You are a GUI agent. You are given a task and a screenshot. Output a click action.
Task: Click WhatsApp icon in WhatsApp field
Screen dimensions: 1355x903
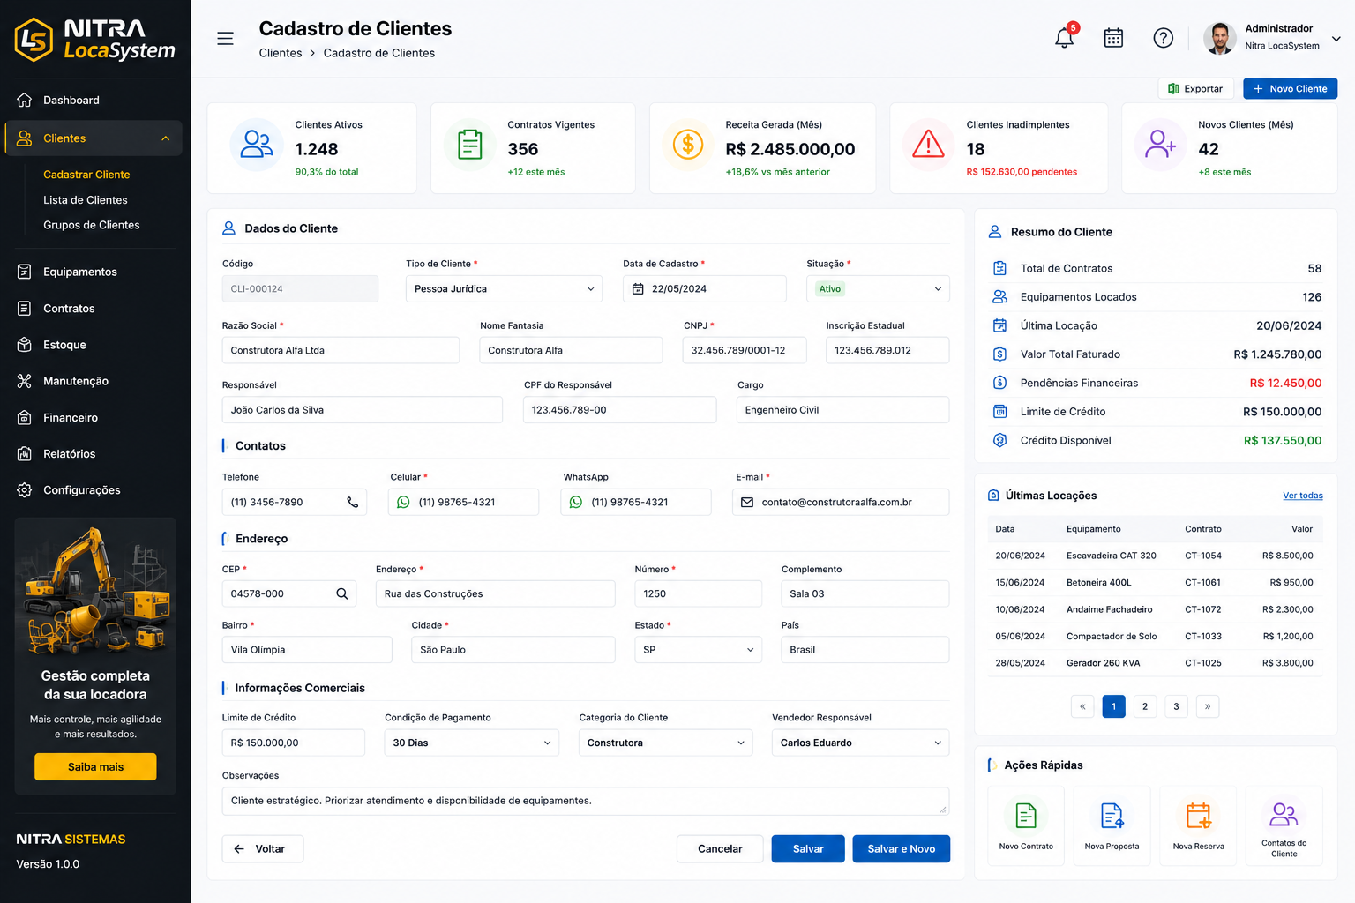pos(576,503)
